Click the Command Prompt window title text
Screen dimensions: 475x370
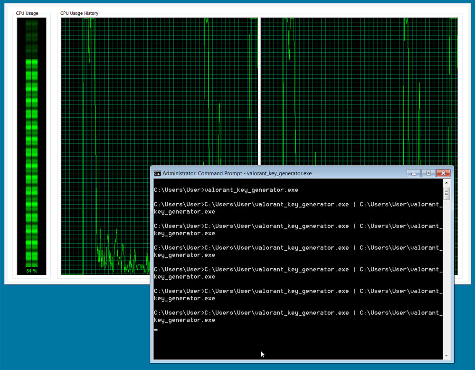(x=237, y=173)
